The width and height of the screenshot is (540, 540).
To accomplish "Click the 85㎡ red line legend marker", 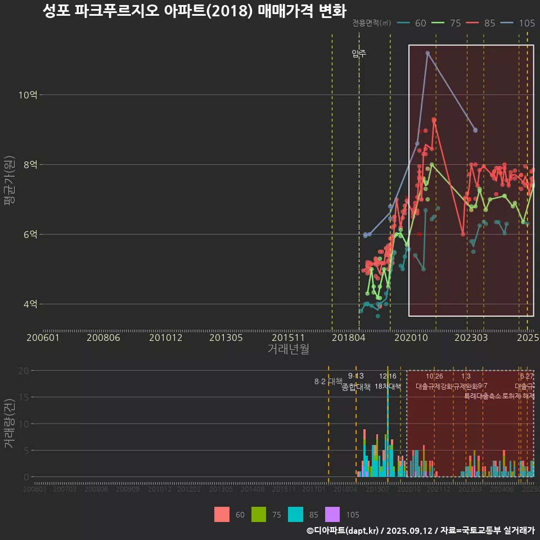I will click(x=473, y=23).
